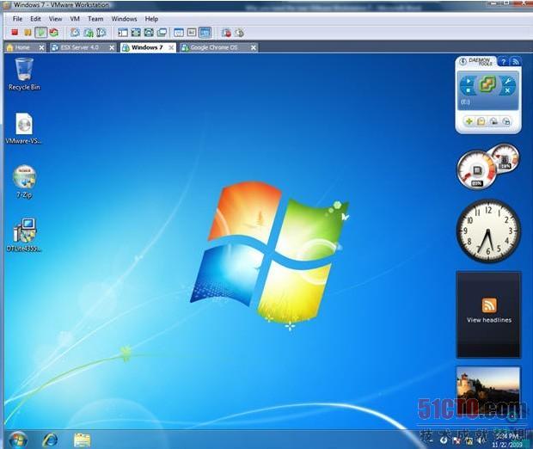Open the Windows menu
Screen dimensions: 533x449
[124, 19]
